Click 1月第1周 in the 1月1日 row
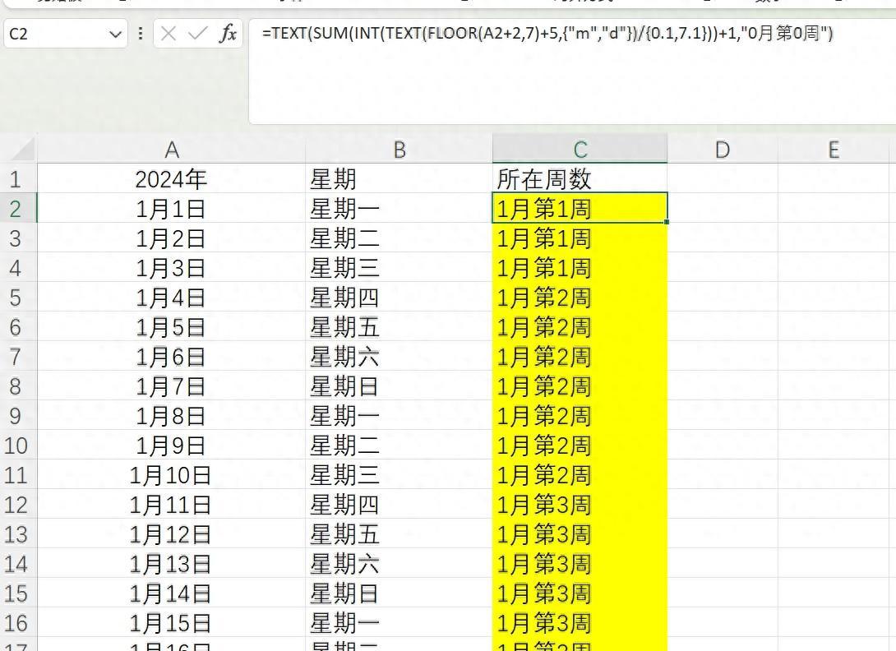The height and width of the screenshot is (651, 896). 580,209
